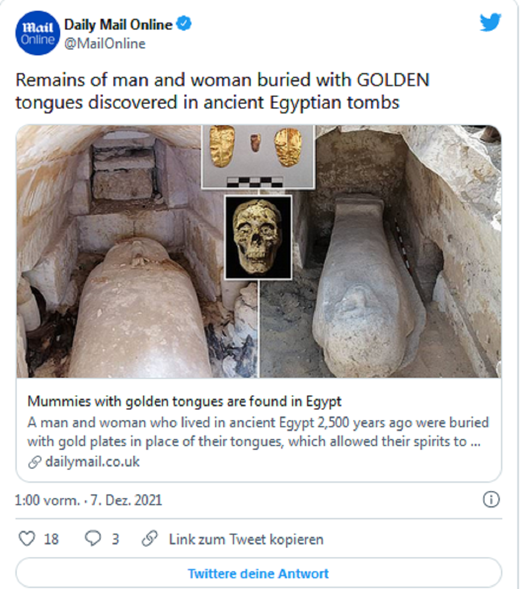The image size is (527, 589).
Task: Click the reply speech bubble icon
Action: [x=93, y=538]
